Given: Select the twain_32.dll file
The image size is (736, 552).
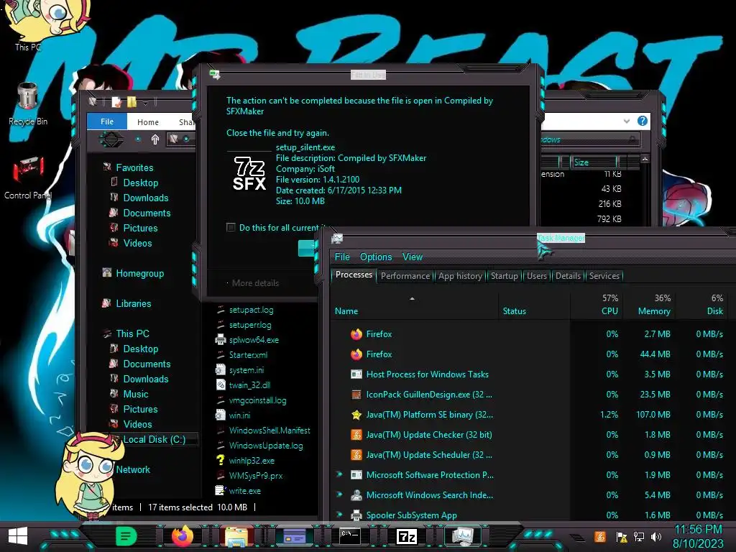Looking at the screenshot, I should pyautogui.click(x=249, y=385).
